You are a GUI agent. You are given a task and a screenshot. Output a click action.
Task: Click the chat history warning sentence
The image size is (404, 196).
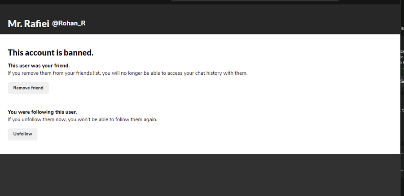[127, 73]
